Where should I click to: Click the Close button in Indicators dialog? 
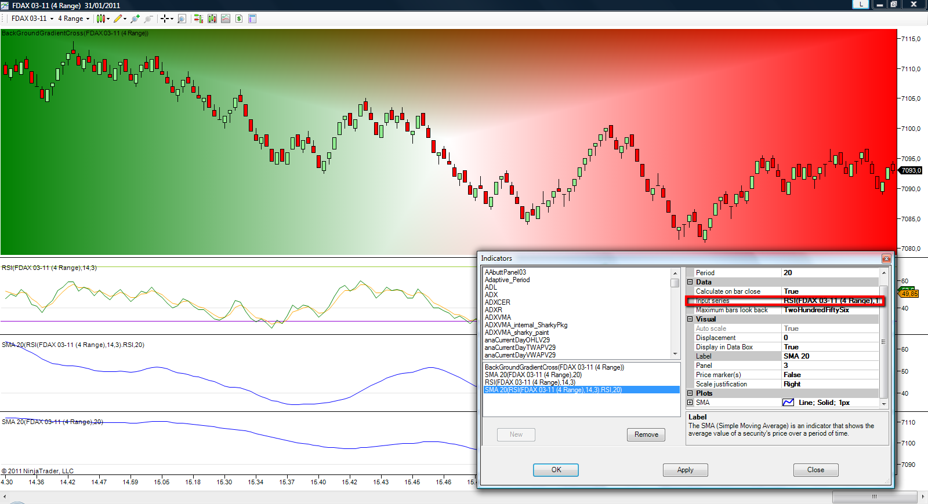click(815, 470)
